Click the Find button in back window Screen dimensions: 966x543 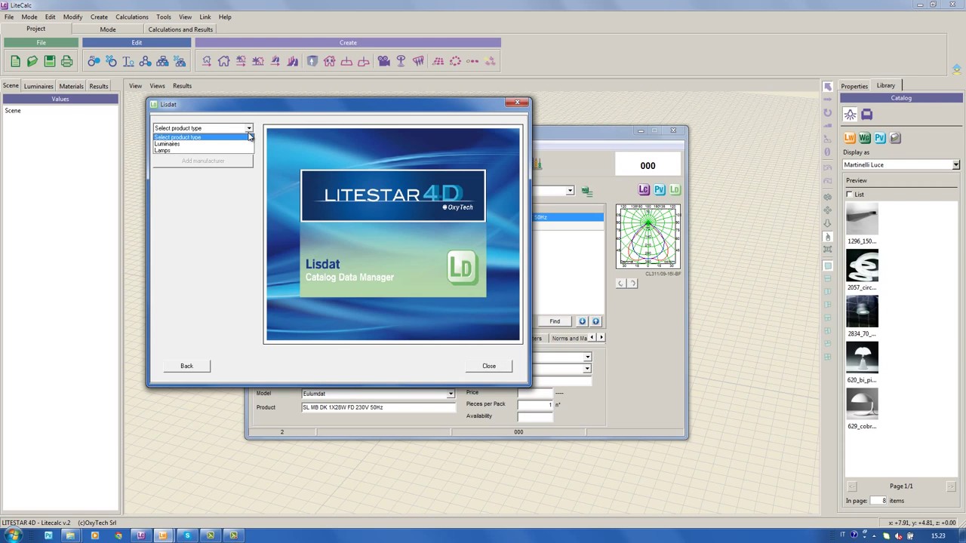click(555, 321)
